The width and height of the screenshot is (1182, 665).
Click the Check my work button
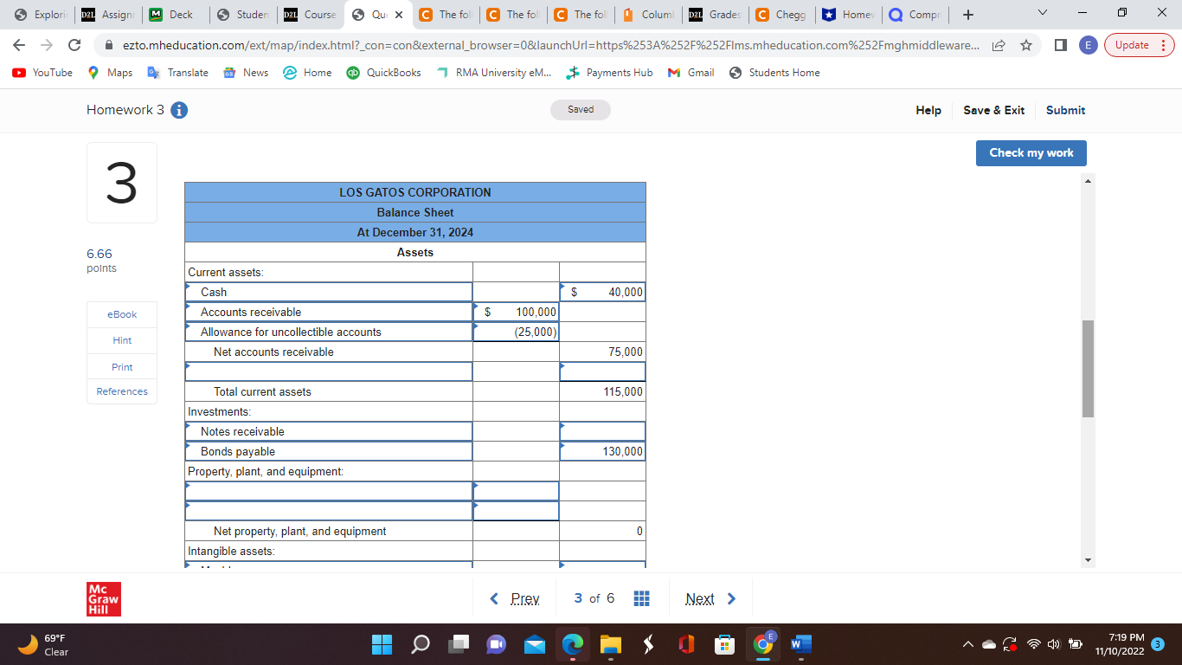(1031, 152)
